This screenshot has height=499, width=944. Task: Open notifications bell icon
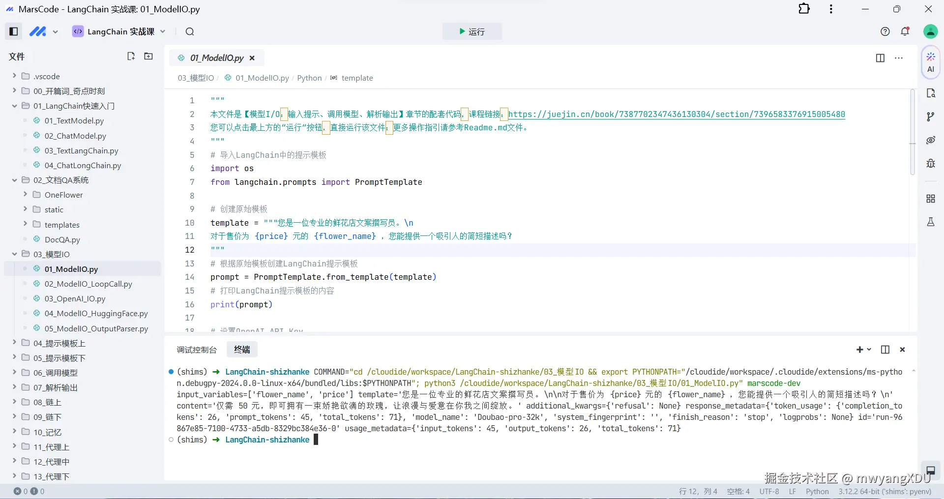point(905,31)
